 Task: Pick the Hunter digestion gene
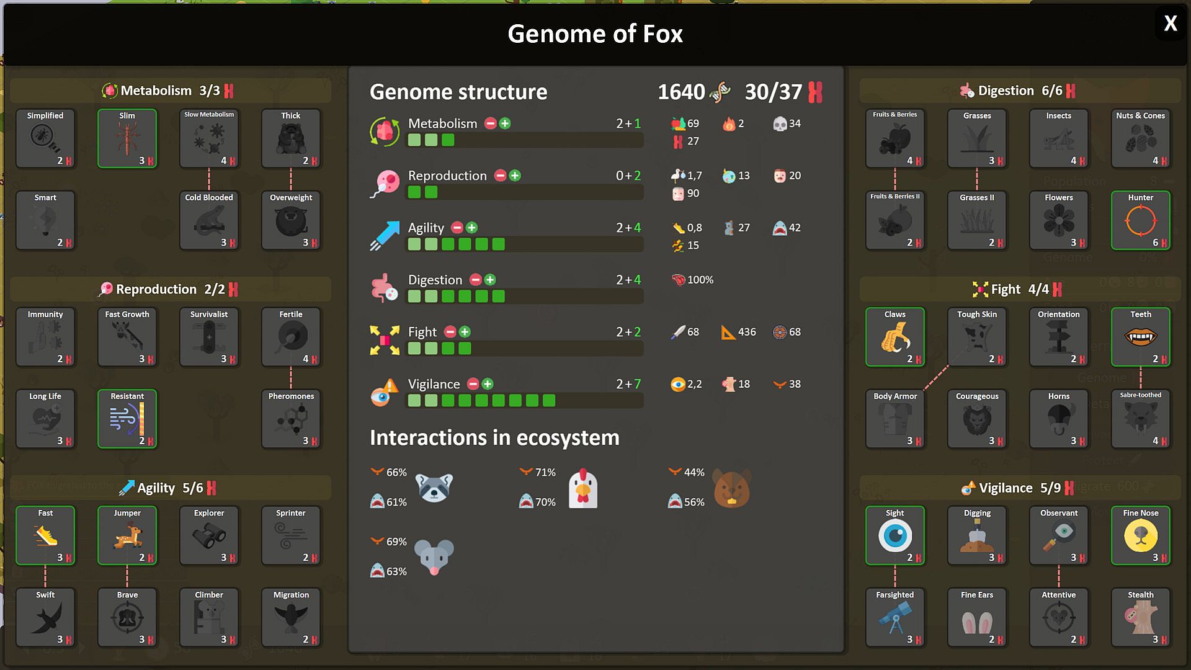1140,220
